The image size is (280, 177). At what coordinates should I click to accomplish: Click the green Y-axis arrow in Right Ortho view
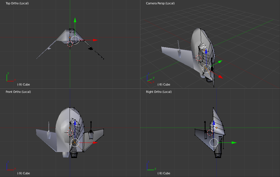[x=234, y=143]
